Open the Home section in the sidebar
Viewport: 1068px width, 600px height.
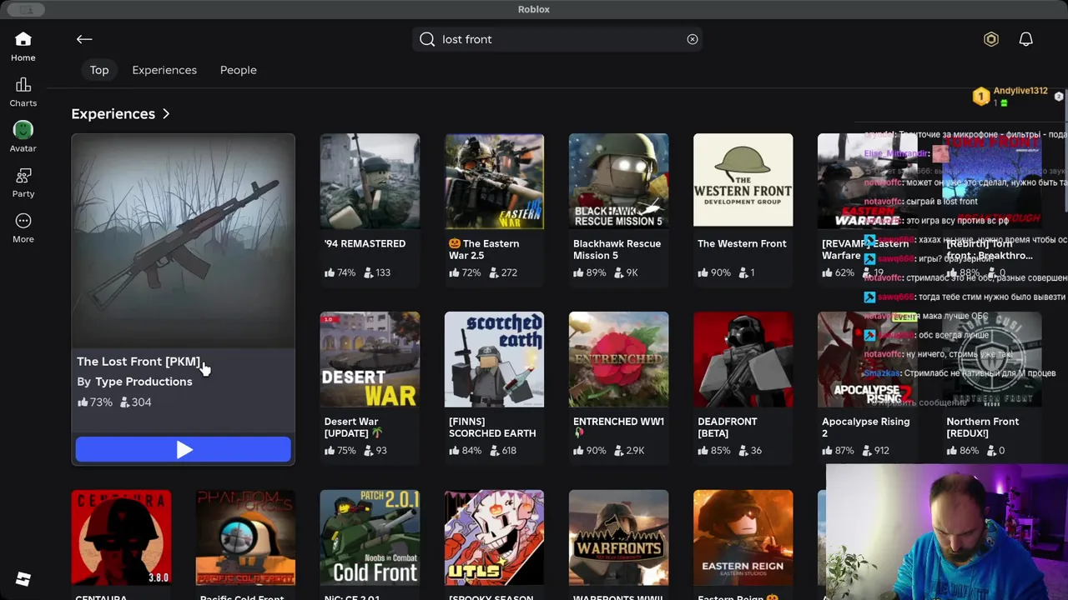23,47
